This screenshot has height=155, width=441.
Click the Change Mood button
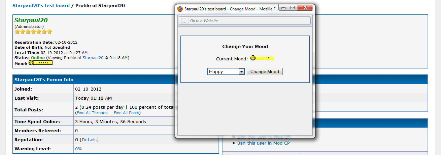pyautogui.click(x=265, y=71)
